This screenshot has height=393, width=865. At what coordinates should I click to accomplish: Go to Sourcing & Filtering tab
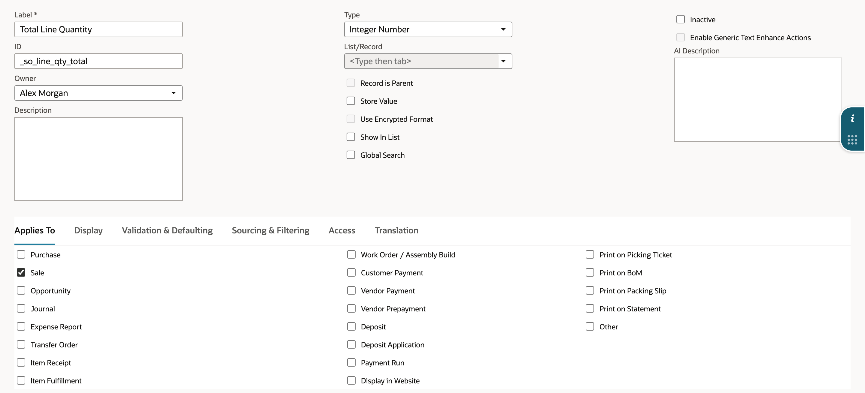pyautogui.click(x=271, y=230)
